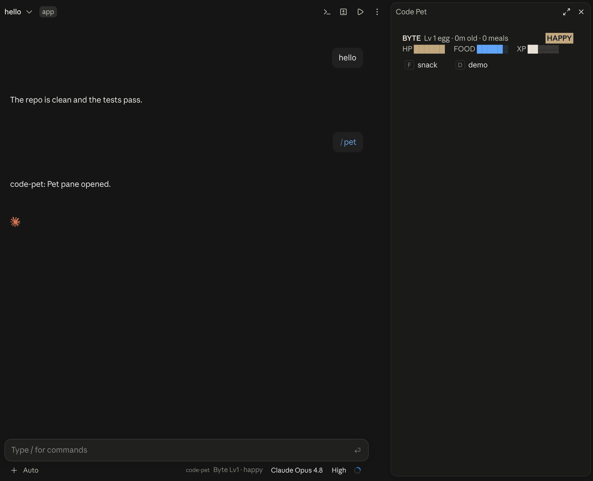Screen dimensions: 593x481
Task: Change the High effort setting
Action: [x=339, y=470]
